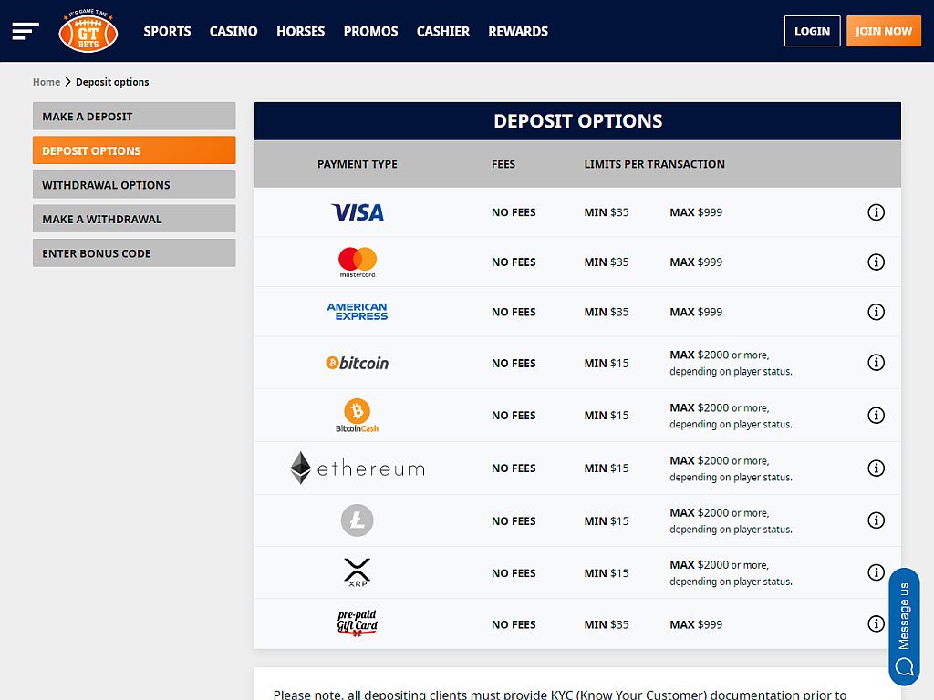Click the LOGIN button

pos(812,30)
